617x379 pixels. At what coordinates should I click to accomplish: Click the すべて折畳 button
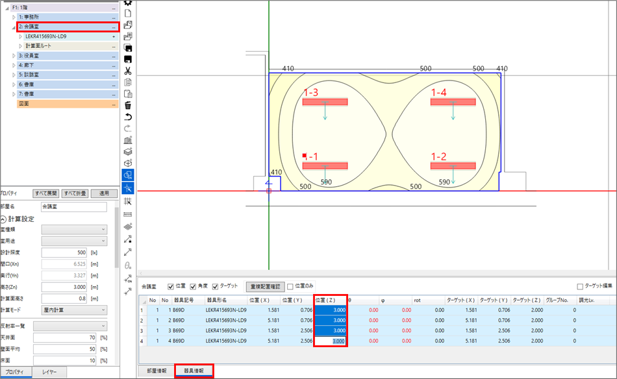[75, 193]
